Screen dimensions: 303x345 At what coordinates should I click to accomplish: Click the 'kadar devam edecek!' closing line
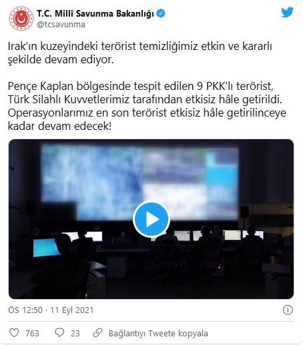point(59,126)
